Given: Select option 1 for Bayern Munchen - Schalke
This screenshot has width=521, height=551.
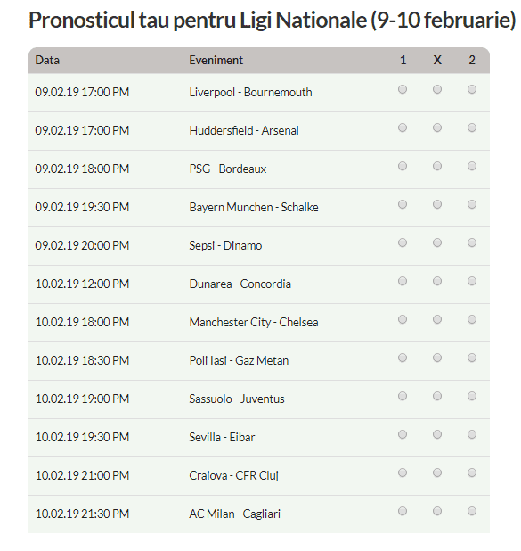Looking at the screenshot, I should coord(403,204).
